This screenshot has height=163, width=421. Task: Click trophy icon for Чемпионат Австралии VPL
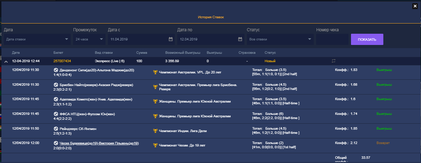coord(155,72)
